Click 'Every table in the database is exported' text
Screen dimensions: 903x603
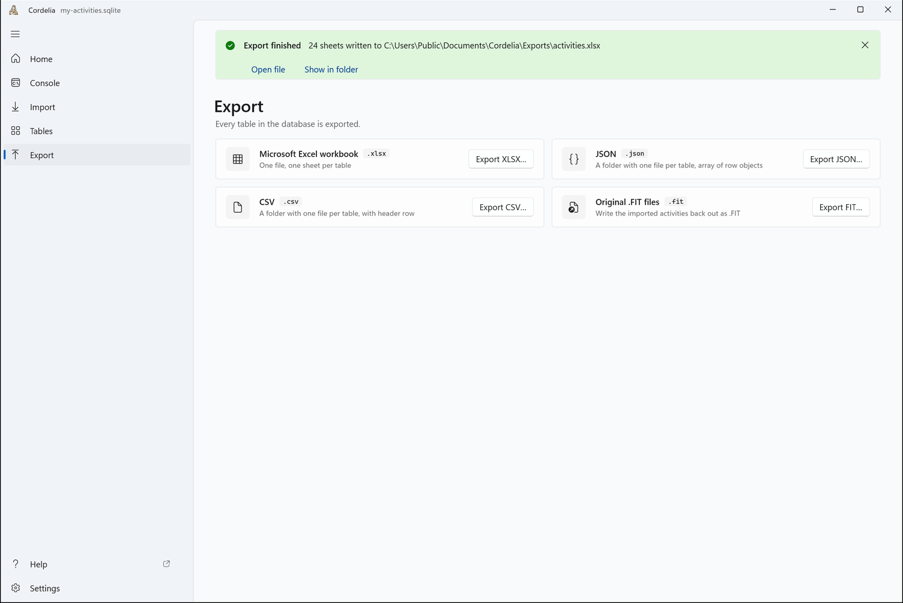(x=288, y=124)
